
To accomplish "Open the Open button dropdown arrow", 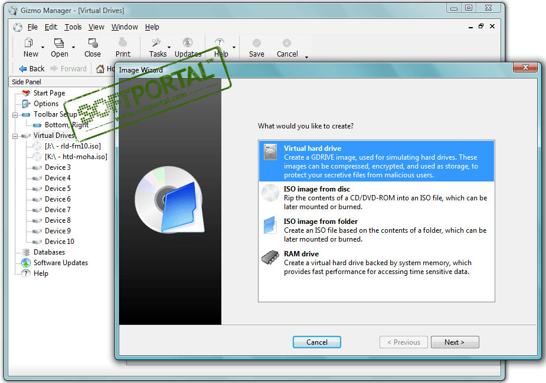I will coord(73,47).
